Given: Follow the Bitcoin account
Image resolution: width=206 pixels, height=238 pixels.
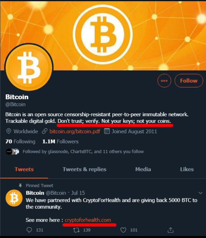Looking at the screenshot, I should [189, 80].
